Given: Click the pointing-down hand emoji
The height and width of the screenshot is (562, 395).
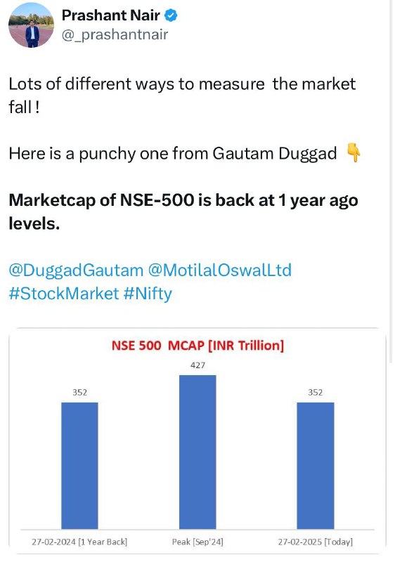Looking at the screenshot, I should coord(354,152).
